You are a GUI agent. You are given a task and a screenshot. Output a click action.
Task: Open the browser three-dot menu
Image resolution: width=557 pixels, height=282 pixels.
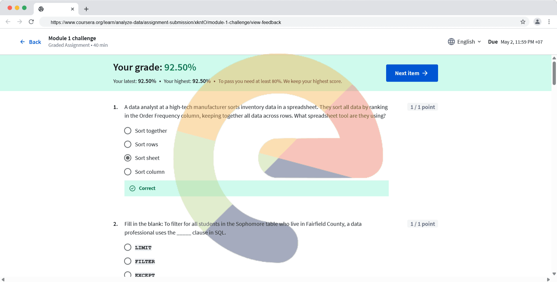(549, 22)
